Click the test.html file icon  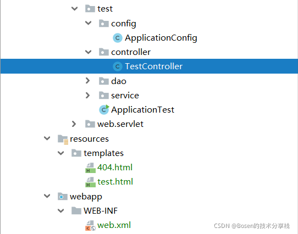(90, 182)
